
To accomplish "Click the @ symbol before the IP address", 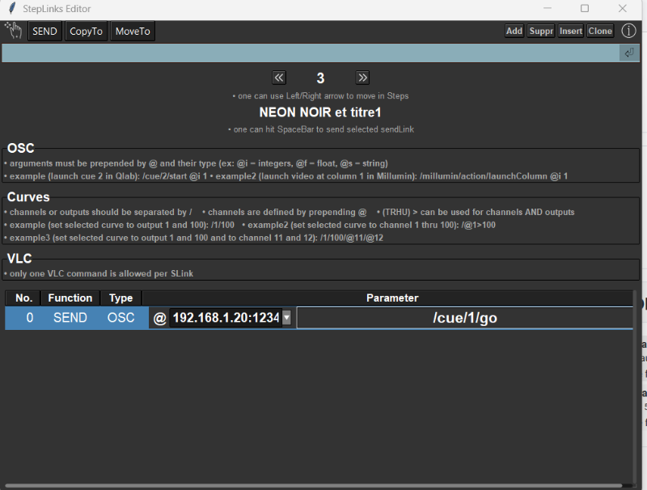I will pos(159,318).
